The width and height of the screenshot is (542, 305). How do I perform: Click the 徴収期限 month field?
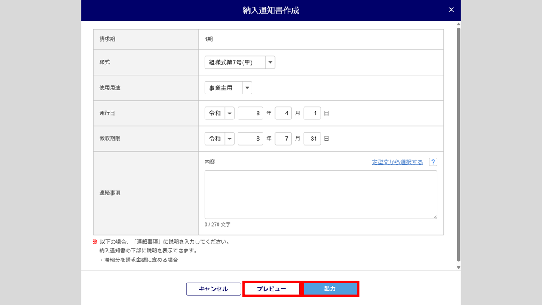(283, 139)
